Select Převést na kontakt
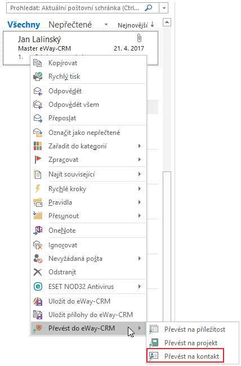The image size is (241, 366). 185,356
